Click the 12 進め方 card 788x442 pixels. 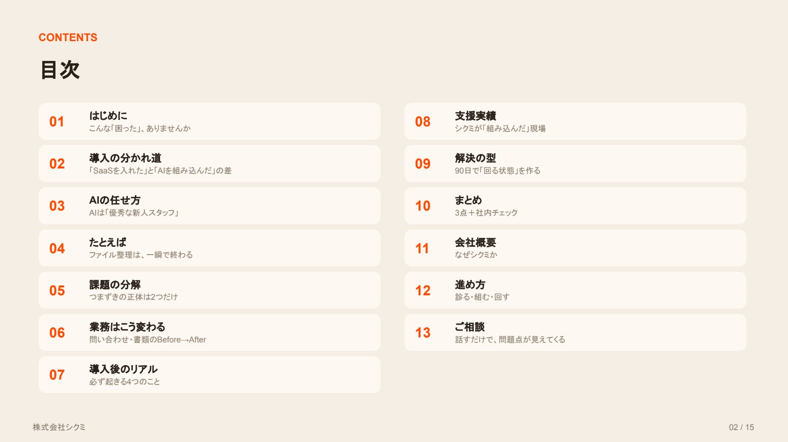pos(575,290)
